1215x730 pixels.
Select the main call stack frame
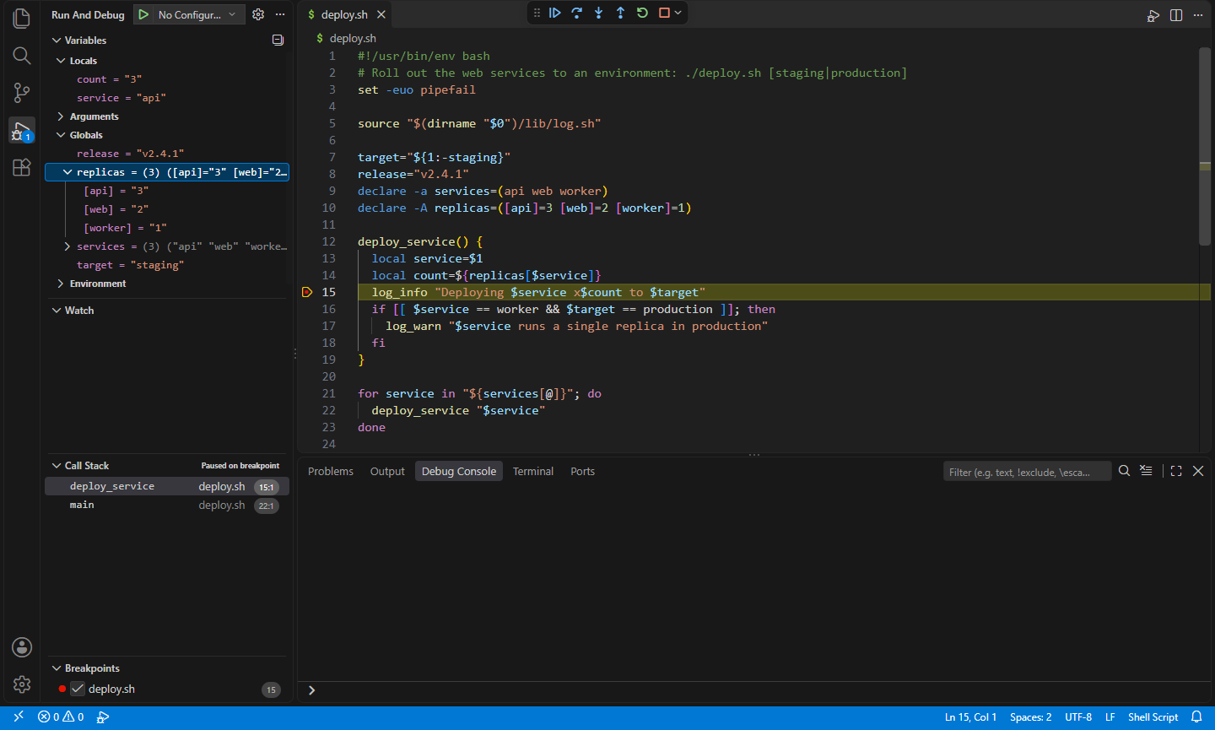point(167,505)
